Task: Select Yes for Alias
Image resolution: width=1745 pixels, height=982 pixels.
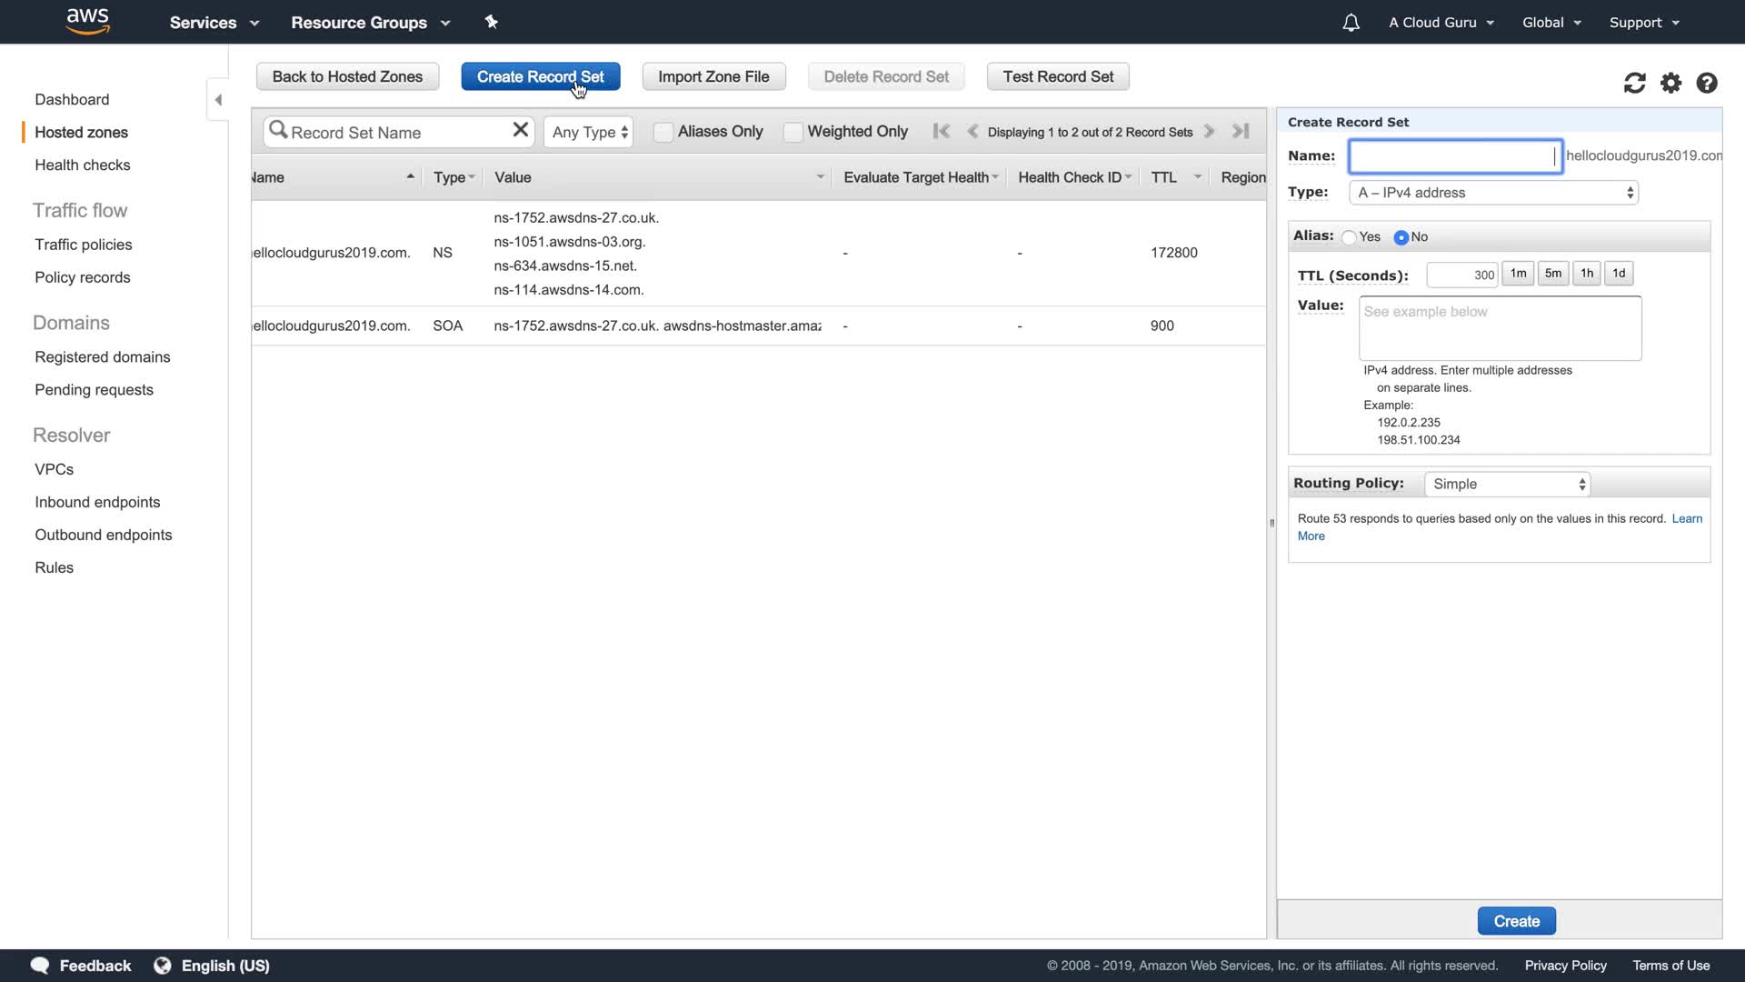Action: coord(1350,237)
